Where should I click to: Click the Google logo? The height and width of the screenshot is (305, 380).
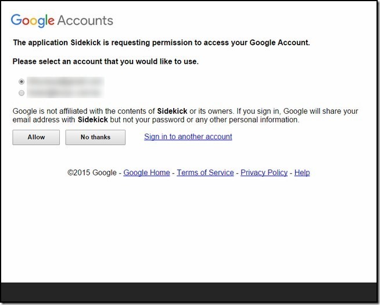33,20
